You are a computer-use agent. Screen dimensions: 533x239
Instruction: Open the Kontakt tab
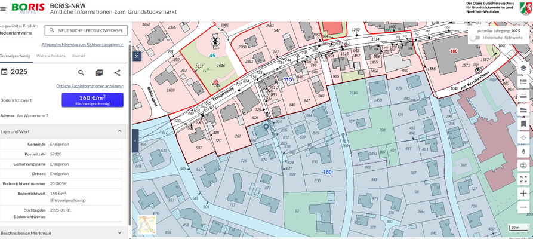click(79, 56)
